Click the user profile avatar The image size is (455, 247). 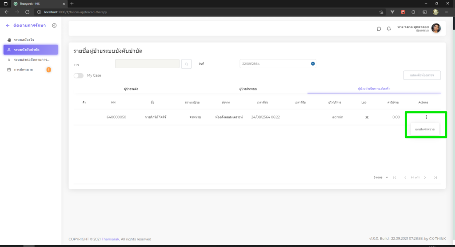click(436, 28)
